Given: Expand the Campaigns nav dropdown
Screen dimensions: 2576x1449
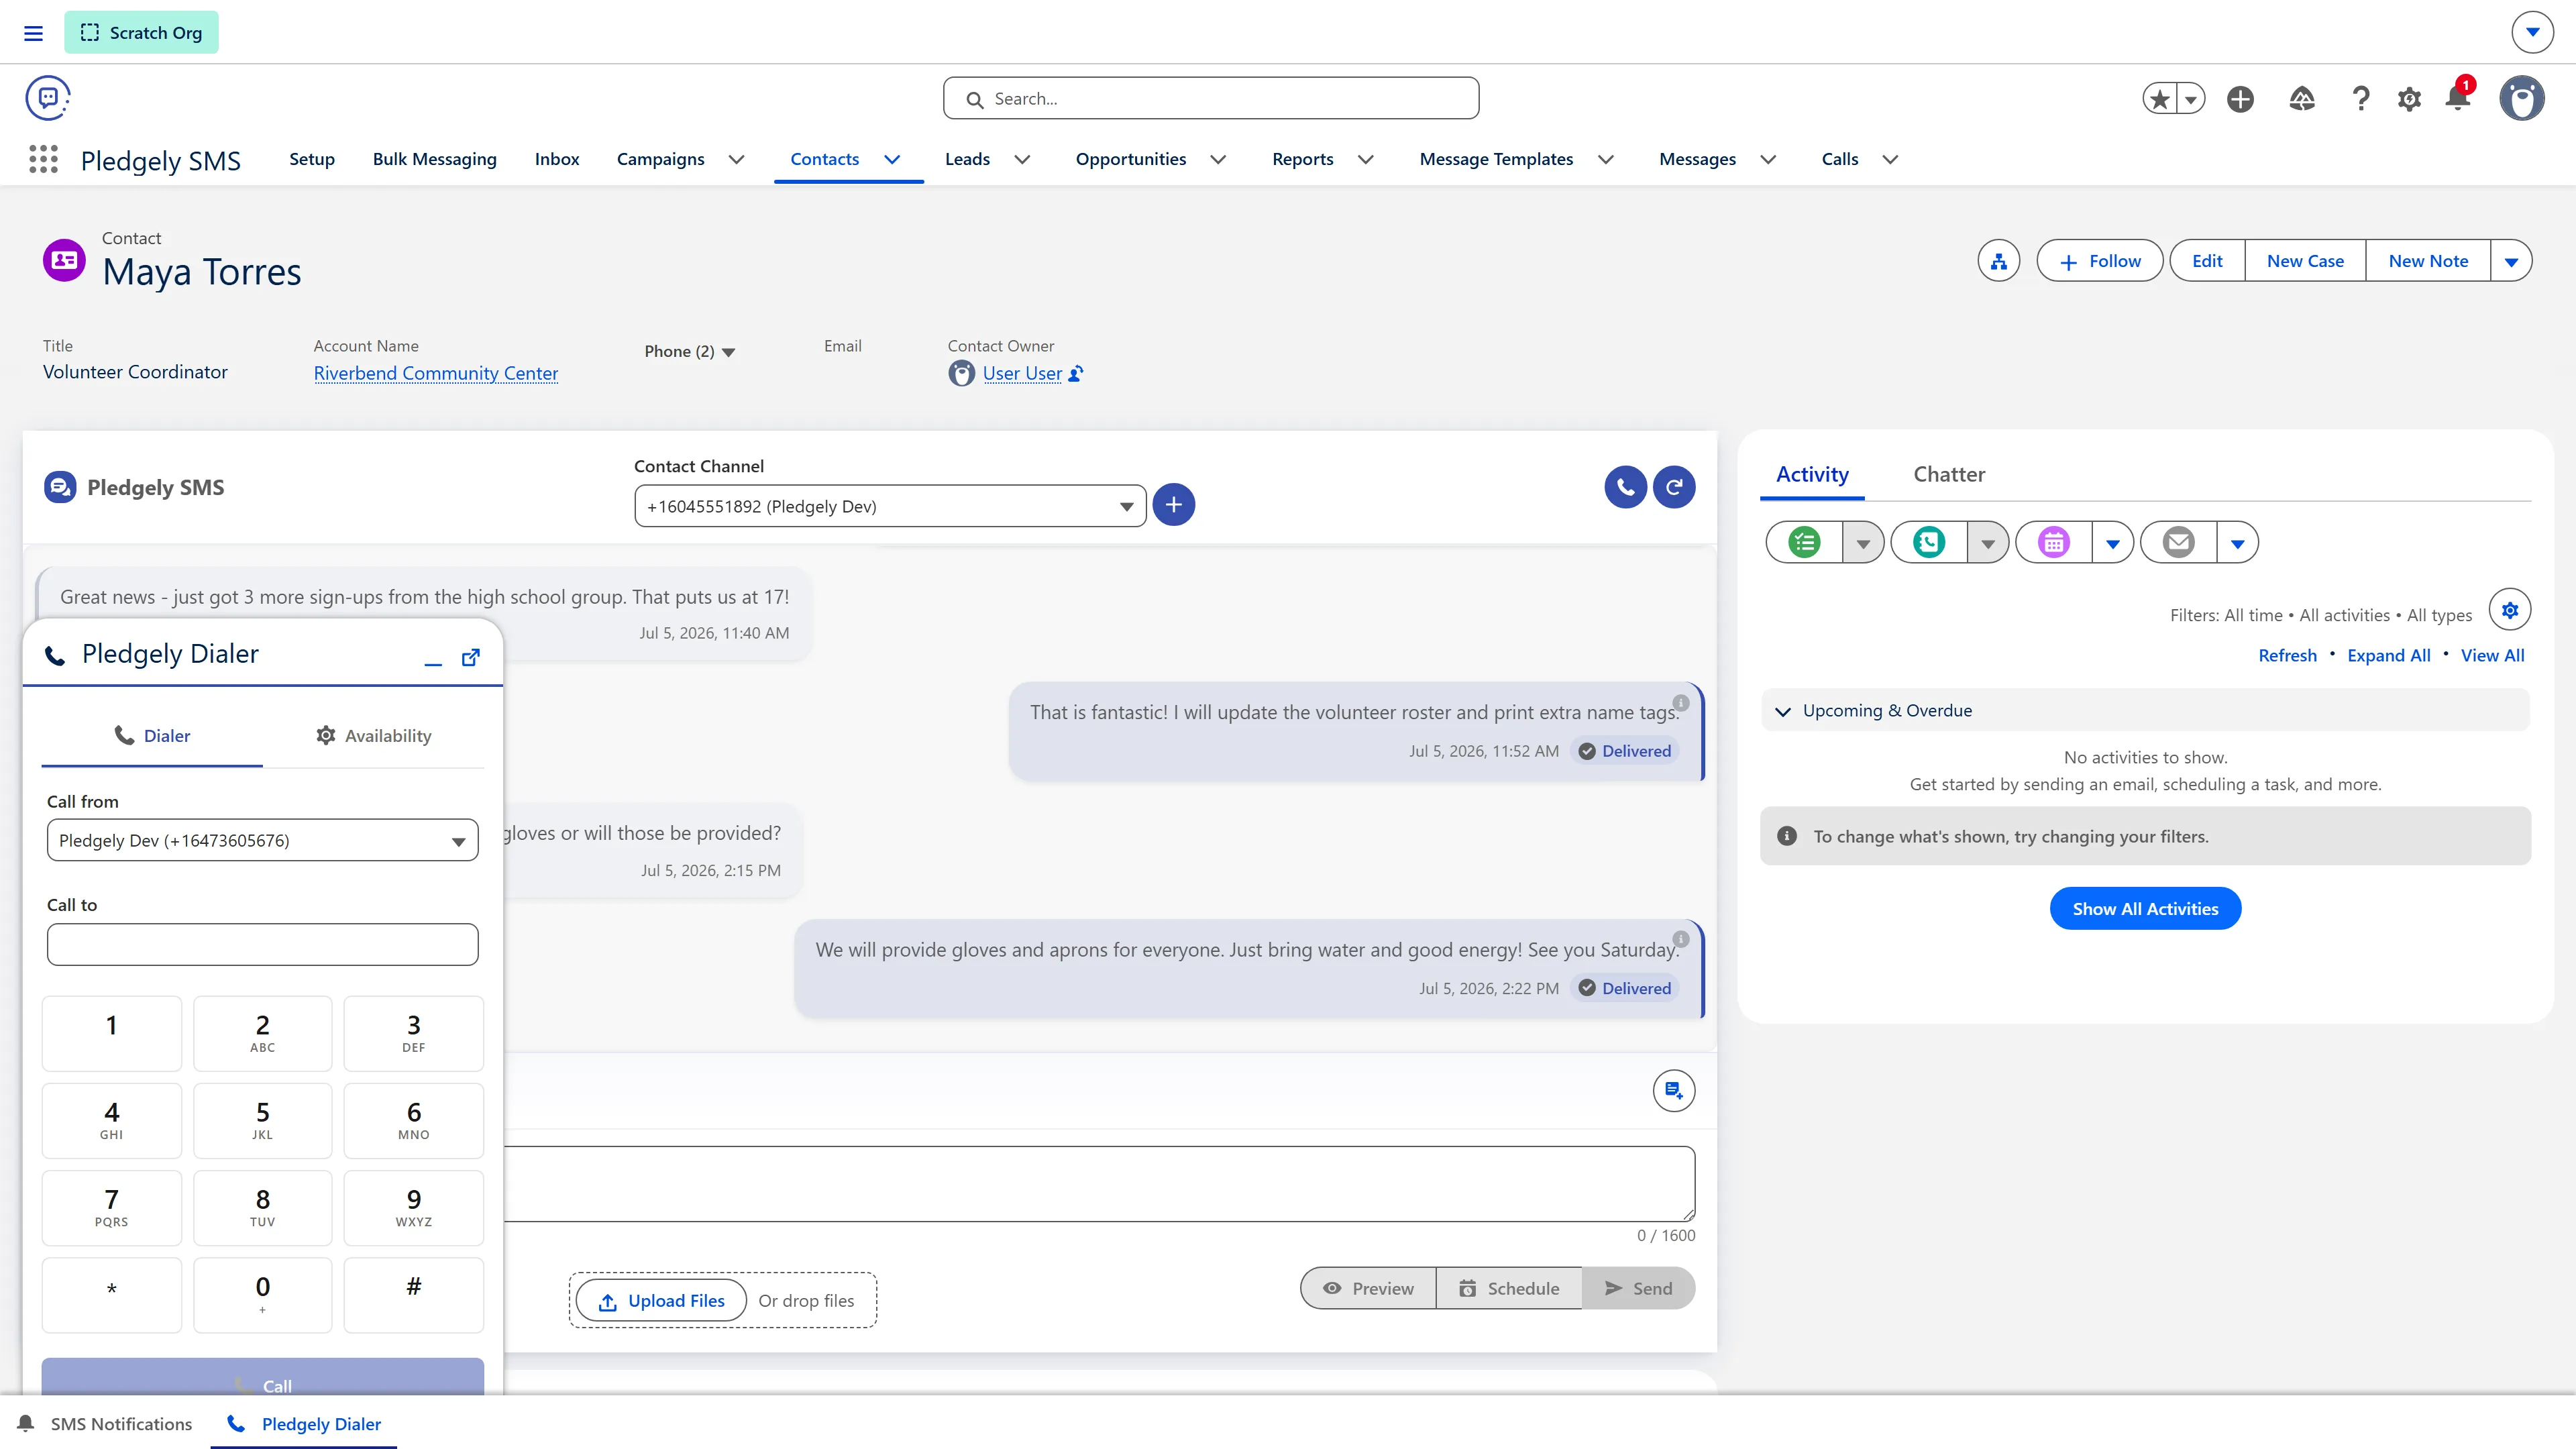Looking at the screenshot, I should 736,160.
